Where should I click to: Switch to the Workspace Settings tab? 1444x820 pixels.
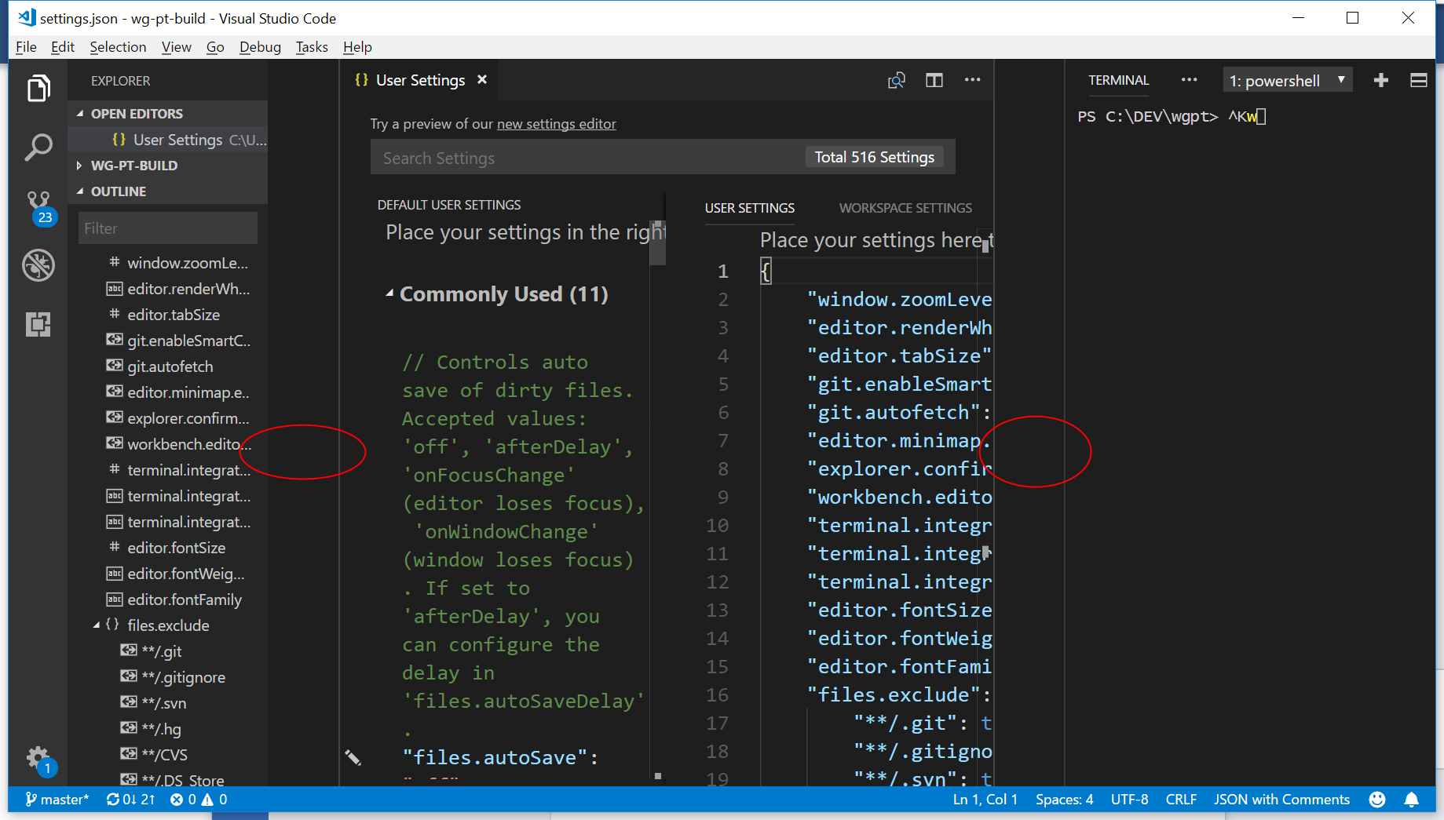tap(905, 208)
